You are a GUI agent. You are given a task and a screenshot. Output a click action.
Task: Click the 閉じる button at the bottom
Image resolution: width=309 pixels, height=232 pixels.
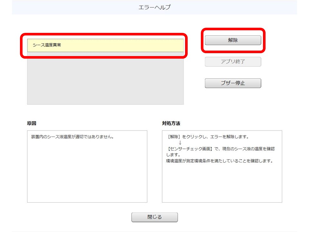[154, 217]
